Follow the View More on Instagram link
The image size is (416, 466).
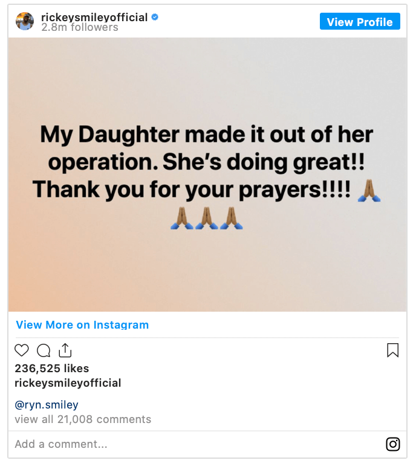tap(82, 325)
